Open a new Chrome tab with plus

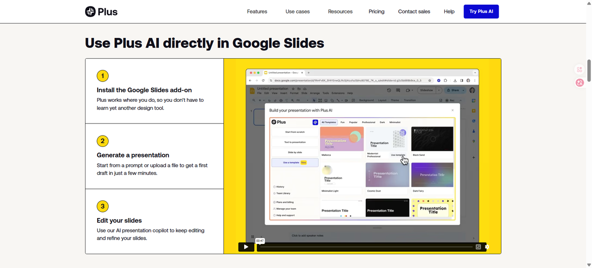[308, 73]
